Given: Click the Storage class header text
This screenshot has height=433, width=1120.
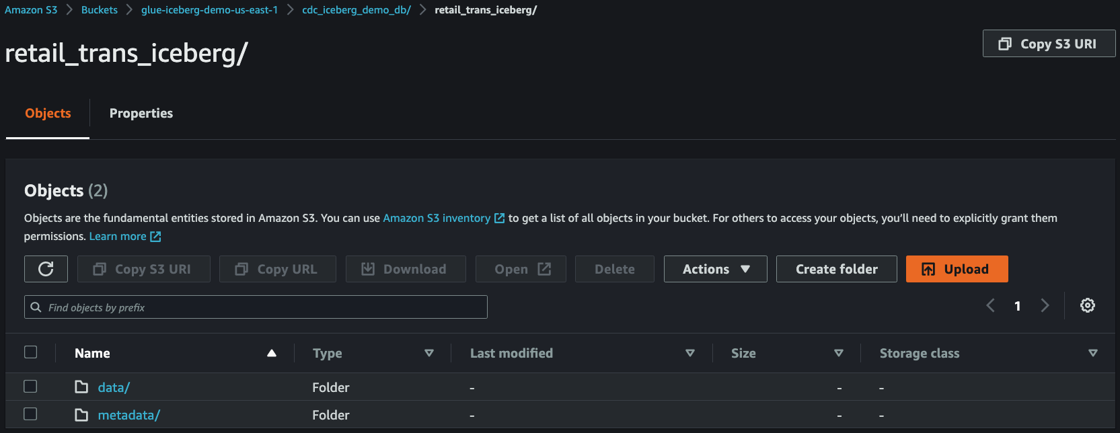Looking at the screenshot, I should pos(920,353).
